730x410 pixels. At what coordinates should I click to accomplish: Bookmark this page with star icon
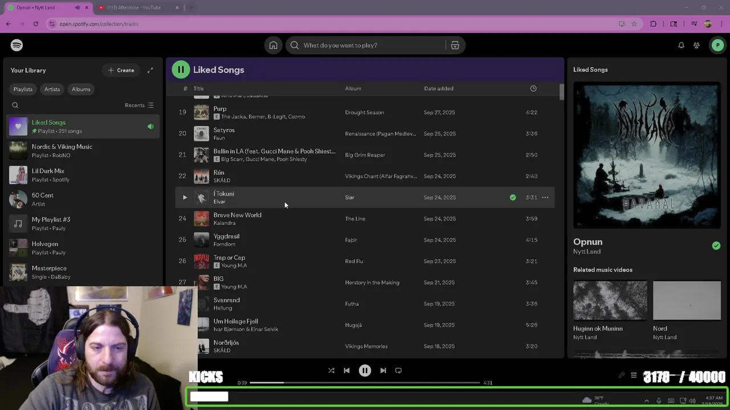(x=634, y=24)
